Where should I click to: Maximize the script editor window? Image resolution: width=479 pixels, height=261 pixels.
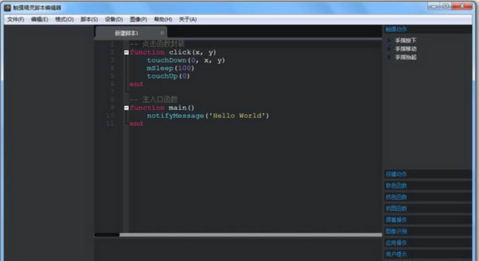point(446,6)
